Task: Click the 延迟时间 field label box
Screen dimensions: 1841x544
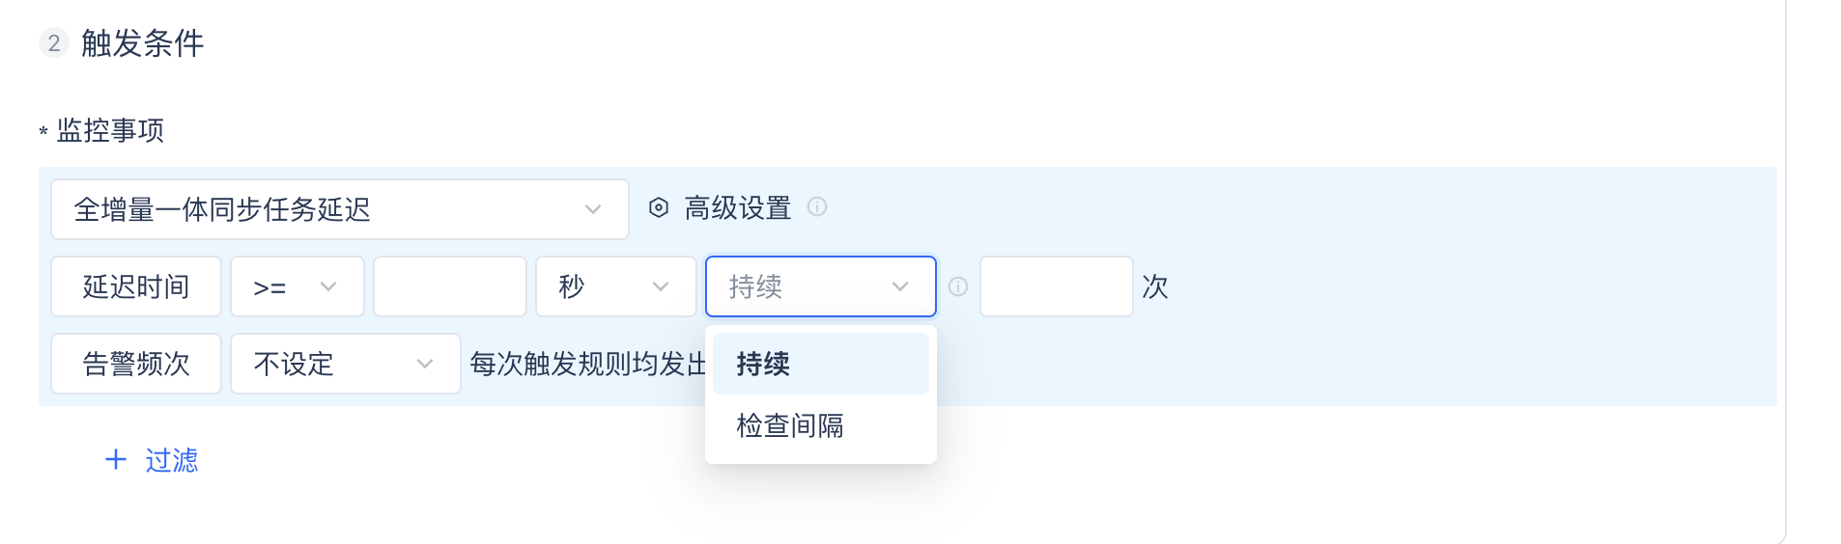Action: pyautogui.click(x=136, y=286)
